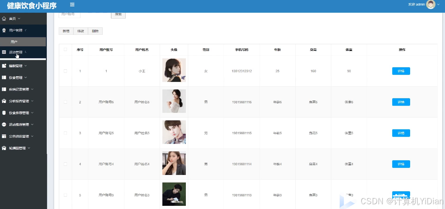Expand the 饮食管理 chevron

26,78
